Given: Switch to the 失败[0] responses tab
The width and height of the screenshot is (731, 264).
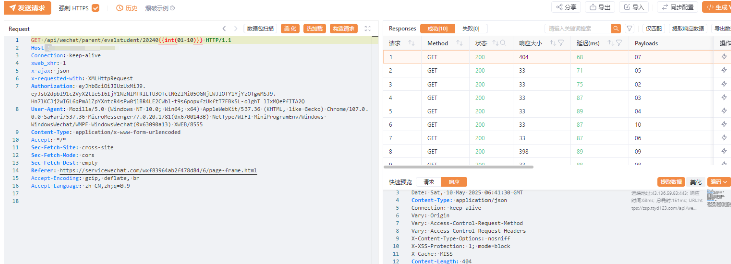Looking at the screenshot, I should pos(471,29).
